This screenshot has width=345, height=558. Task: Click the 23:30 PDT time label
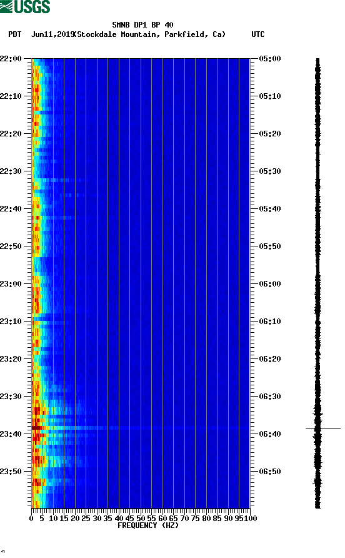[x=11, y=397]
